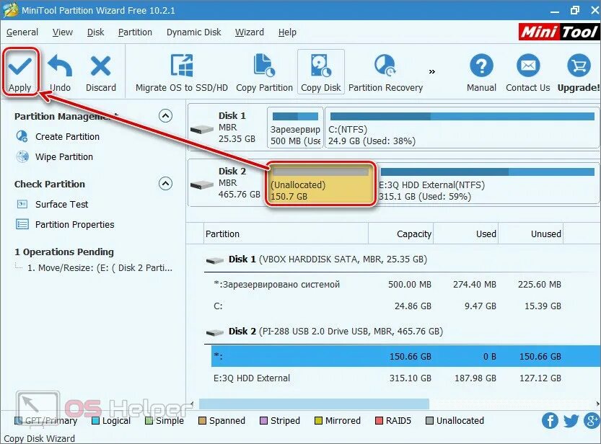Open Partition Recovery tool

tap(385, 72)
